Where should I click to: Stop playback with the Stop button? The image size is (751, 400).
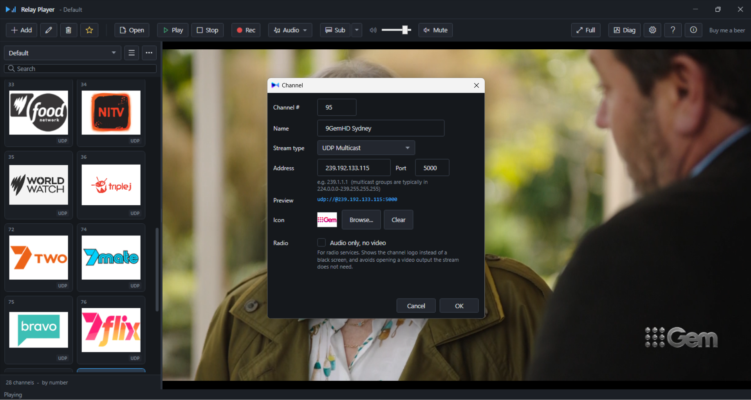[208, 30]
